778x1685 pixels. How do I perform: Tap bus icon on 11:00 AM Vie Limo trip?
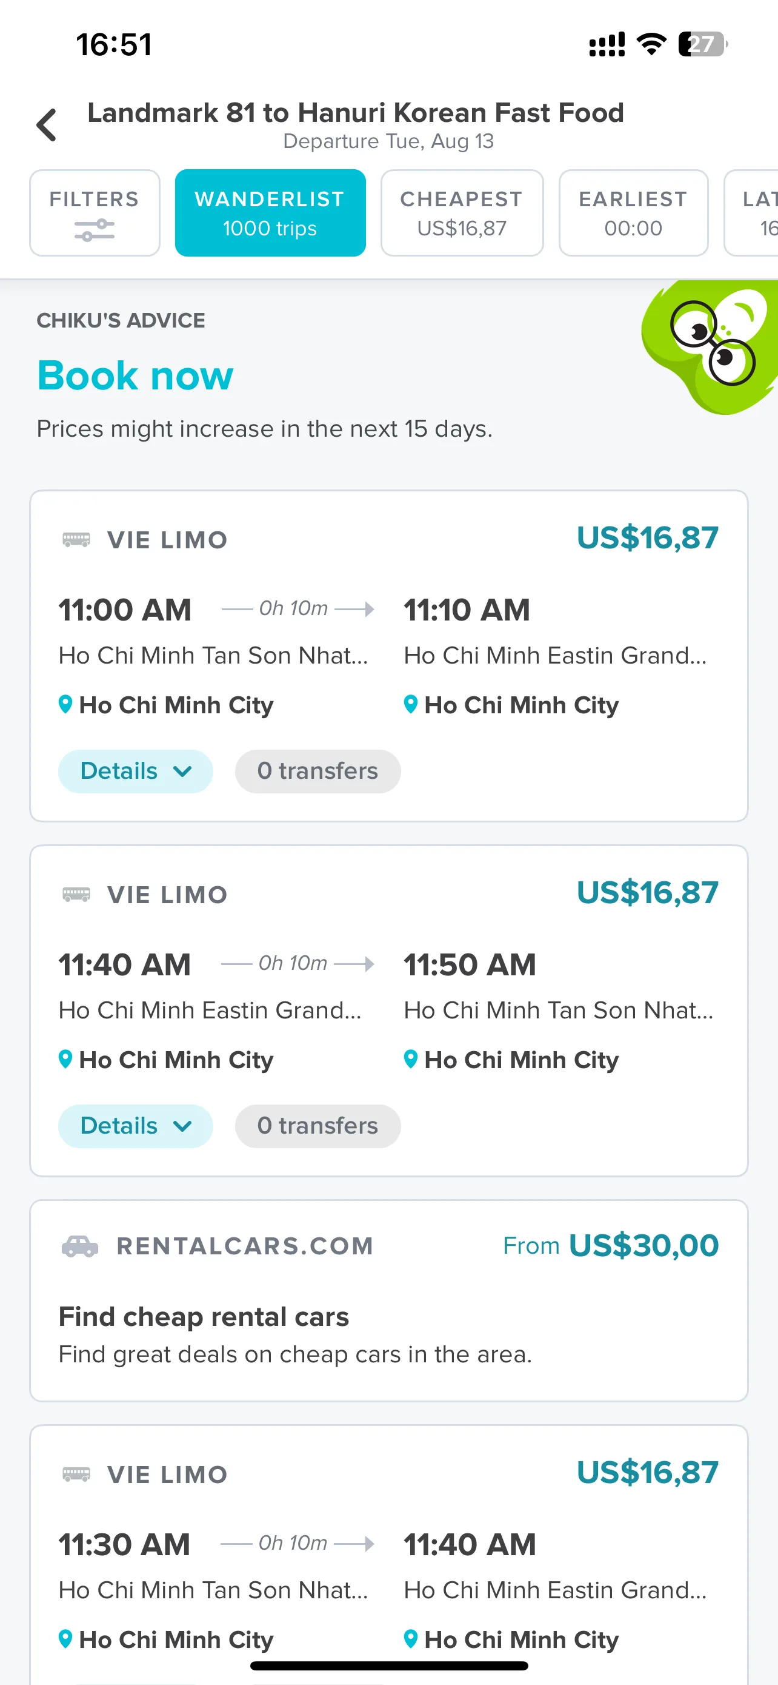pyautogui.click(x=76, y=540)
